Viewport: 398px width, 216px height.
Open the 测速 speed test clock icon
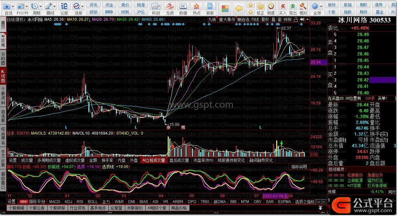point(271,6)
